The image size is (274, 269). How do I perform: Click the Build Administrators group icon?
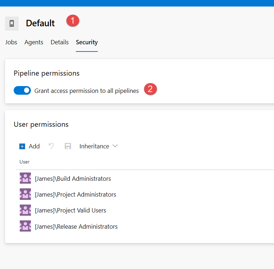(25, 179)
